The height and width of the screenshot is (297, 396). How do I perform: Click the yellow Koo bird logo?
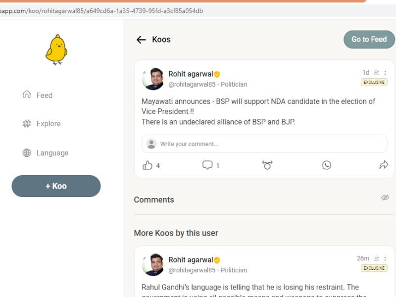[56, 50]
